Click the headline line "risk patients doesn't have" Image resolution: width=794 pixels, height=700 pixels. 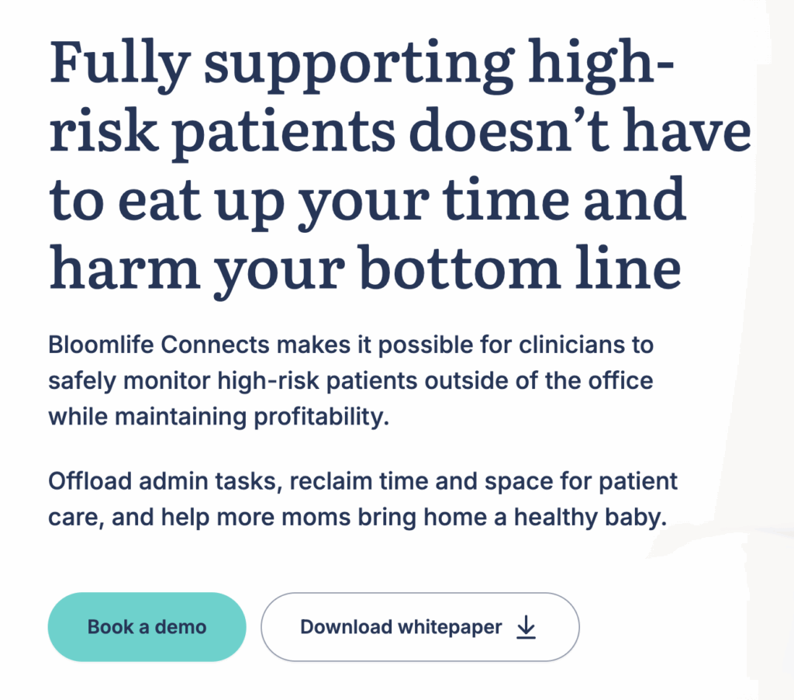click(x=400, y=134)
